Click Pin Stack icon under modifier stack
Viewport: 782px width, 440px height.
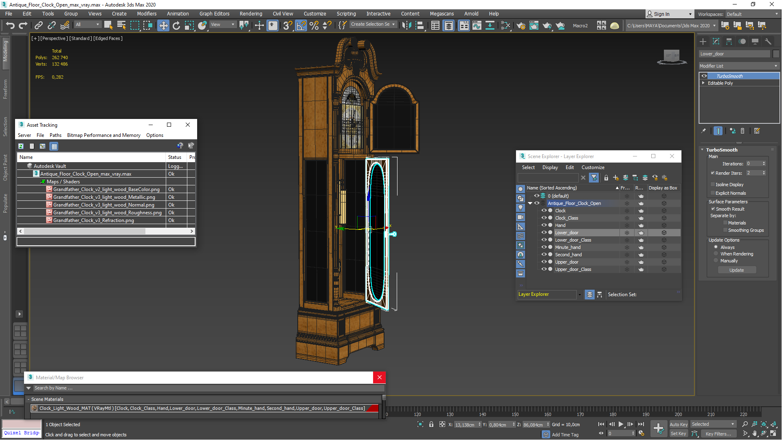click(703, 131)
